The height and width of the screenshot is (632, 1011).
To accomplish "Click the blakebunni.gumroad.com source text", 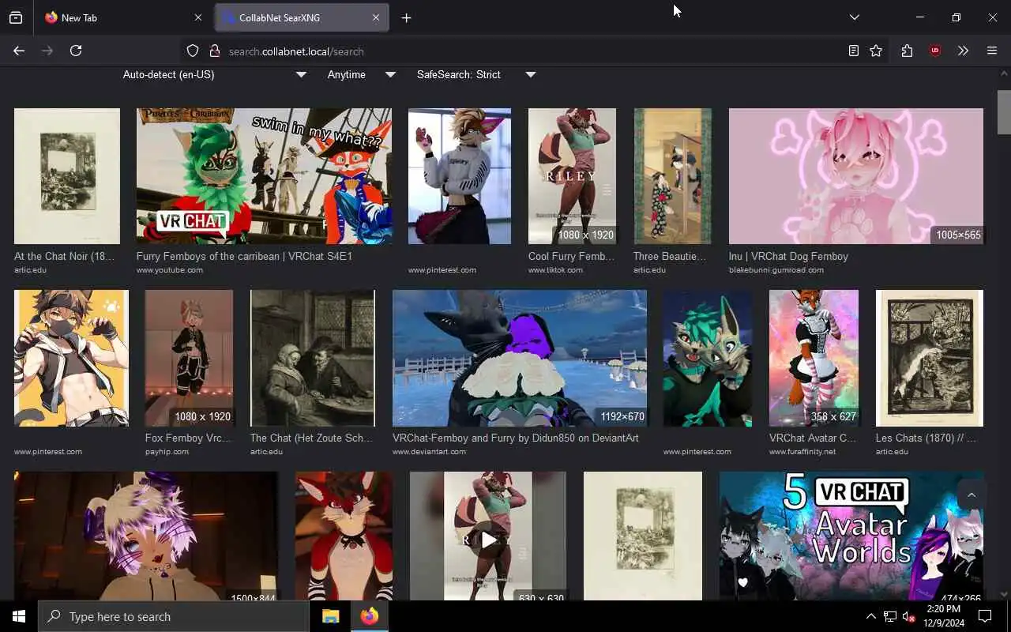I will [776, 270].
